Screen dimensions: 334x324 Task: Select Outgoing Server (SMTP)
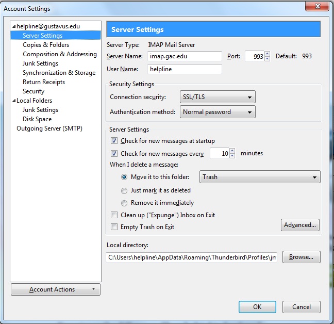[49, 128]
